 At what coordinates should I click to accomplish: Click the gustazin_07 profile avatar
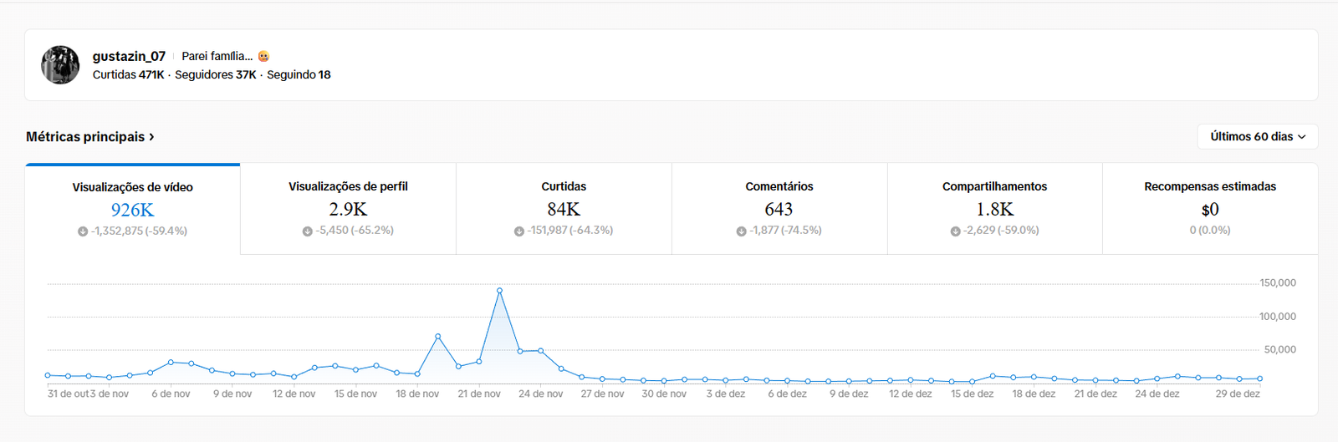(60, 65)
